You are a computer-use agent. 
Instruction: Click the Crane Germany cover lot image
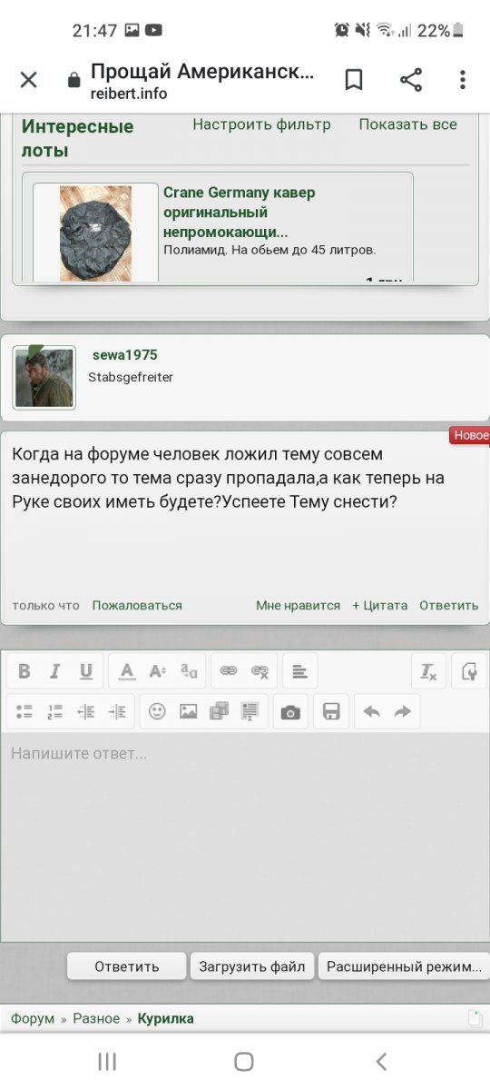tap(95, 233)
